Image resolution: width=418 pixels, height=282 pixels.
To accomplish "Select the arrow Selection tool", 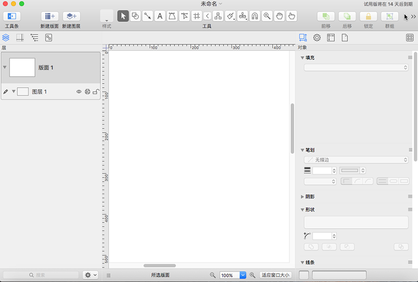I will (123, 16).
